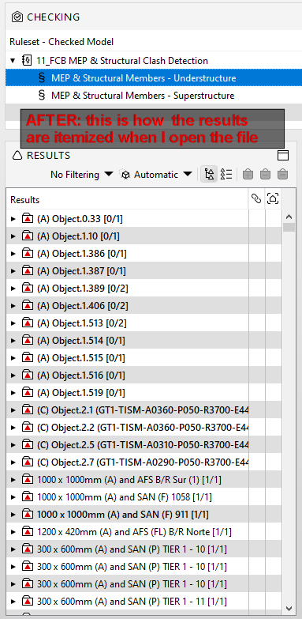Click the folder icon of TIER 1 - 11 row
This screenshot has height=619, width=302.
coord(27,602)
